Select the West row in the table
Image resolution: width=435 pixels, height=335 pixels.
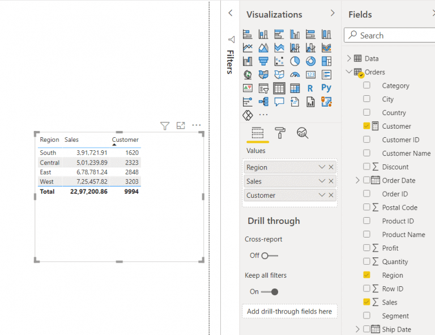[89, 181]
